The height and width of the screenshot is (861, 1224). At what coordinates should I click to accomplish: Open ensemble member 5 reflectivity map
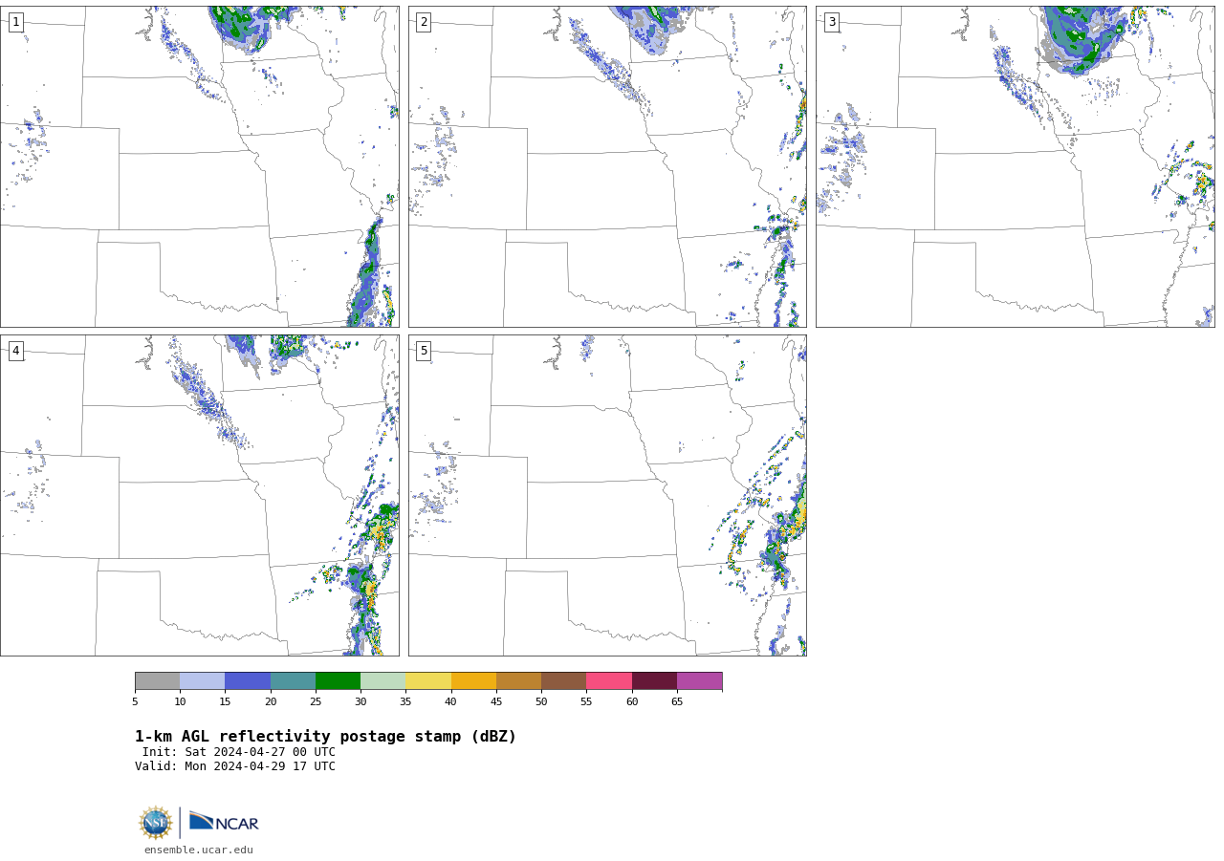tap(607, 495)
